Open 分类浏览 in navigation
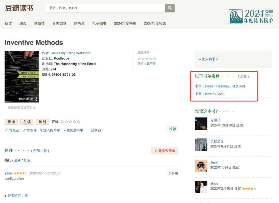 click(59, 24)
